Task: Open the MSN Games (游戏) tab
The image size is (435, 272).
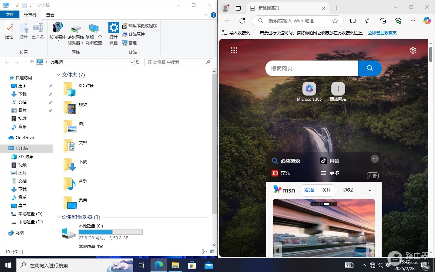Action: (348, 190)
